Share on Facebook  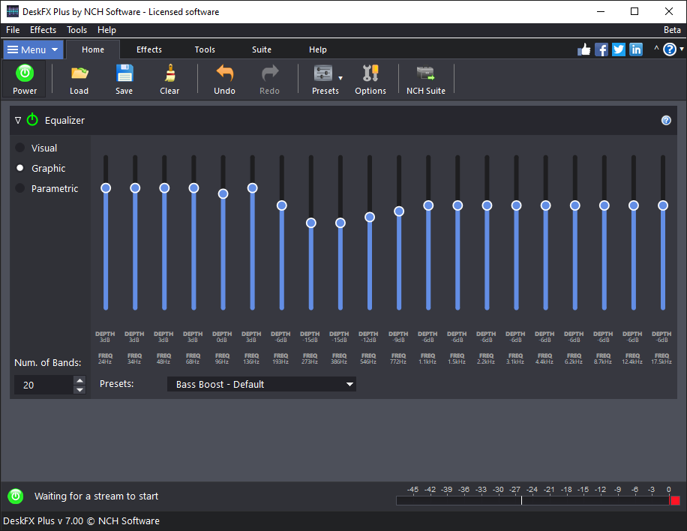tap(601, 49)
